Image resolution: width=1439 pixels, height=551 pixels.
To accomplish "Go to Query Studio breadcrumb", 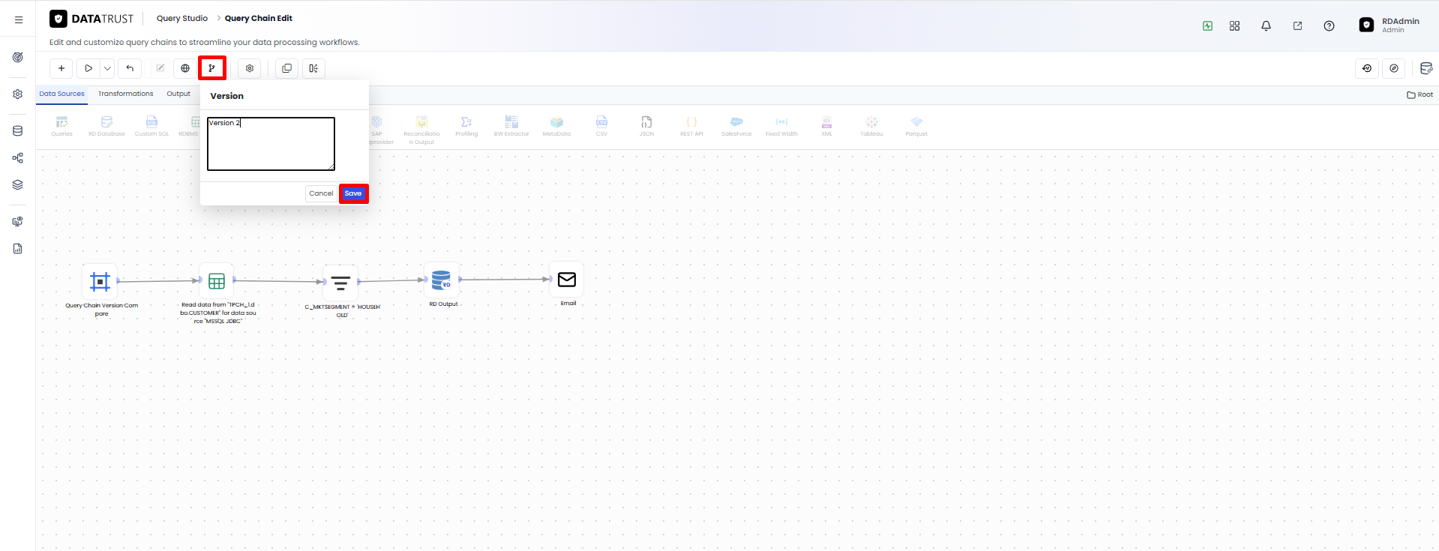I will coord(182,18).
